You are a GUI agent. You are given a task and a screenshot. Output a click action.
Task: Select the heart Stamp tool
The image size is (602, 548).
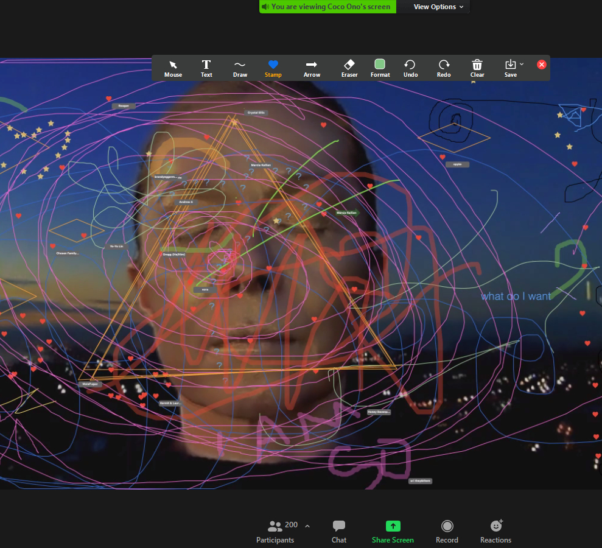click(273, 68)
